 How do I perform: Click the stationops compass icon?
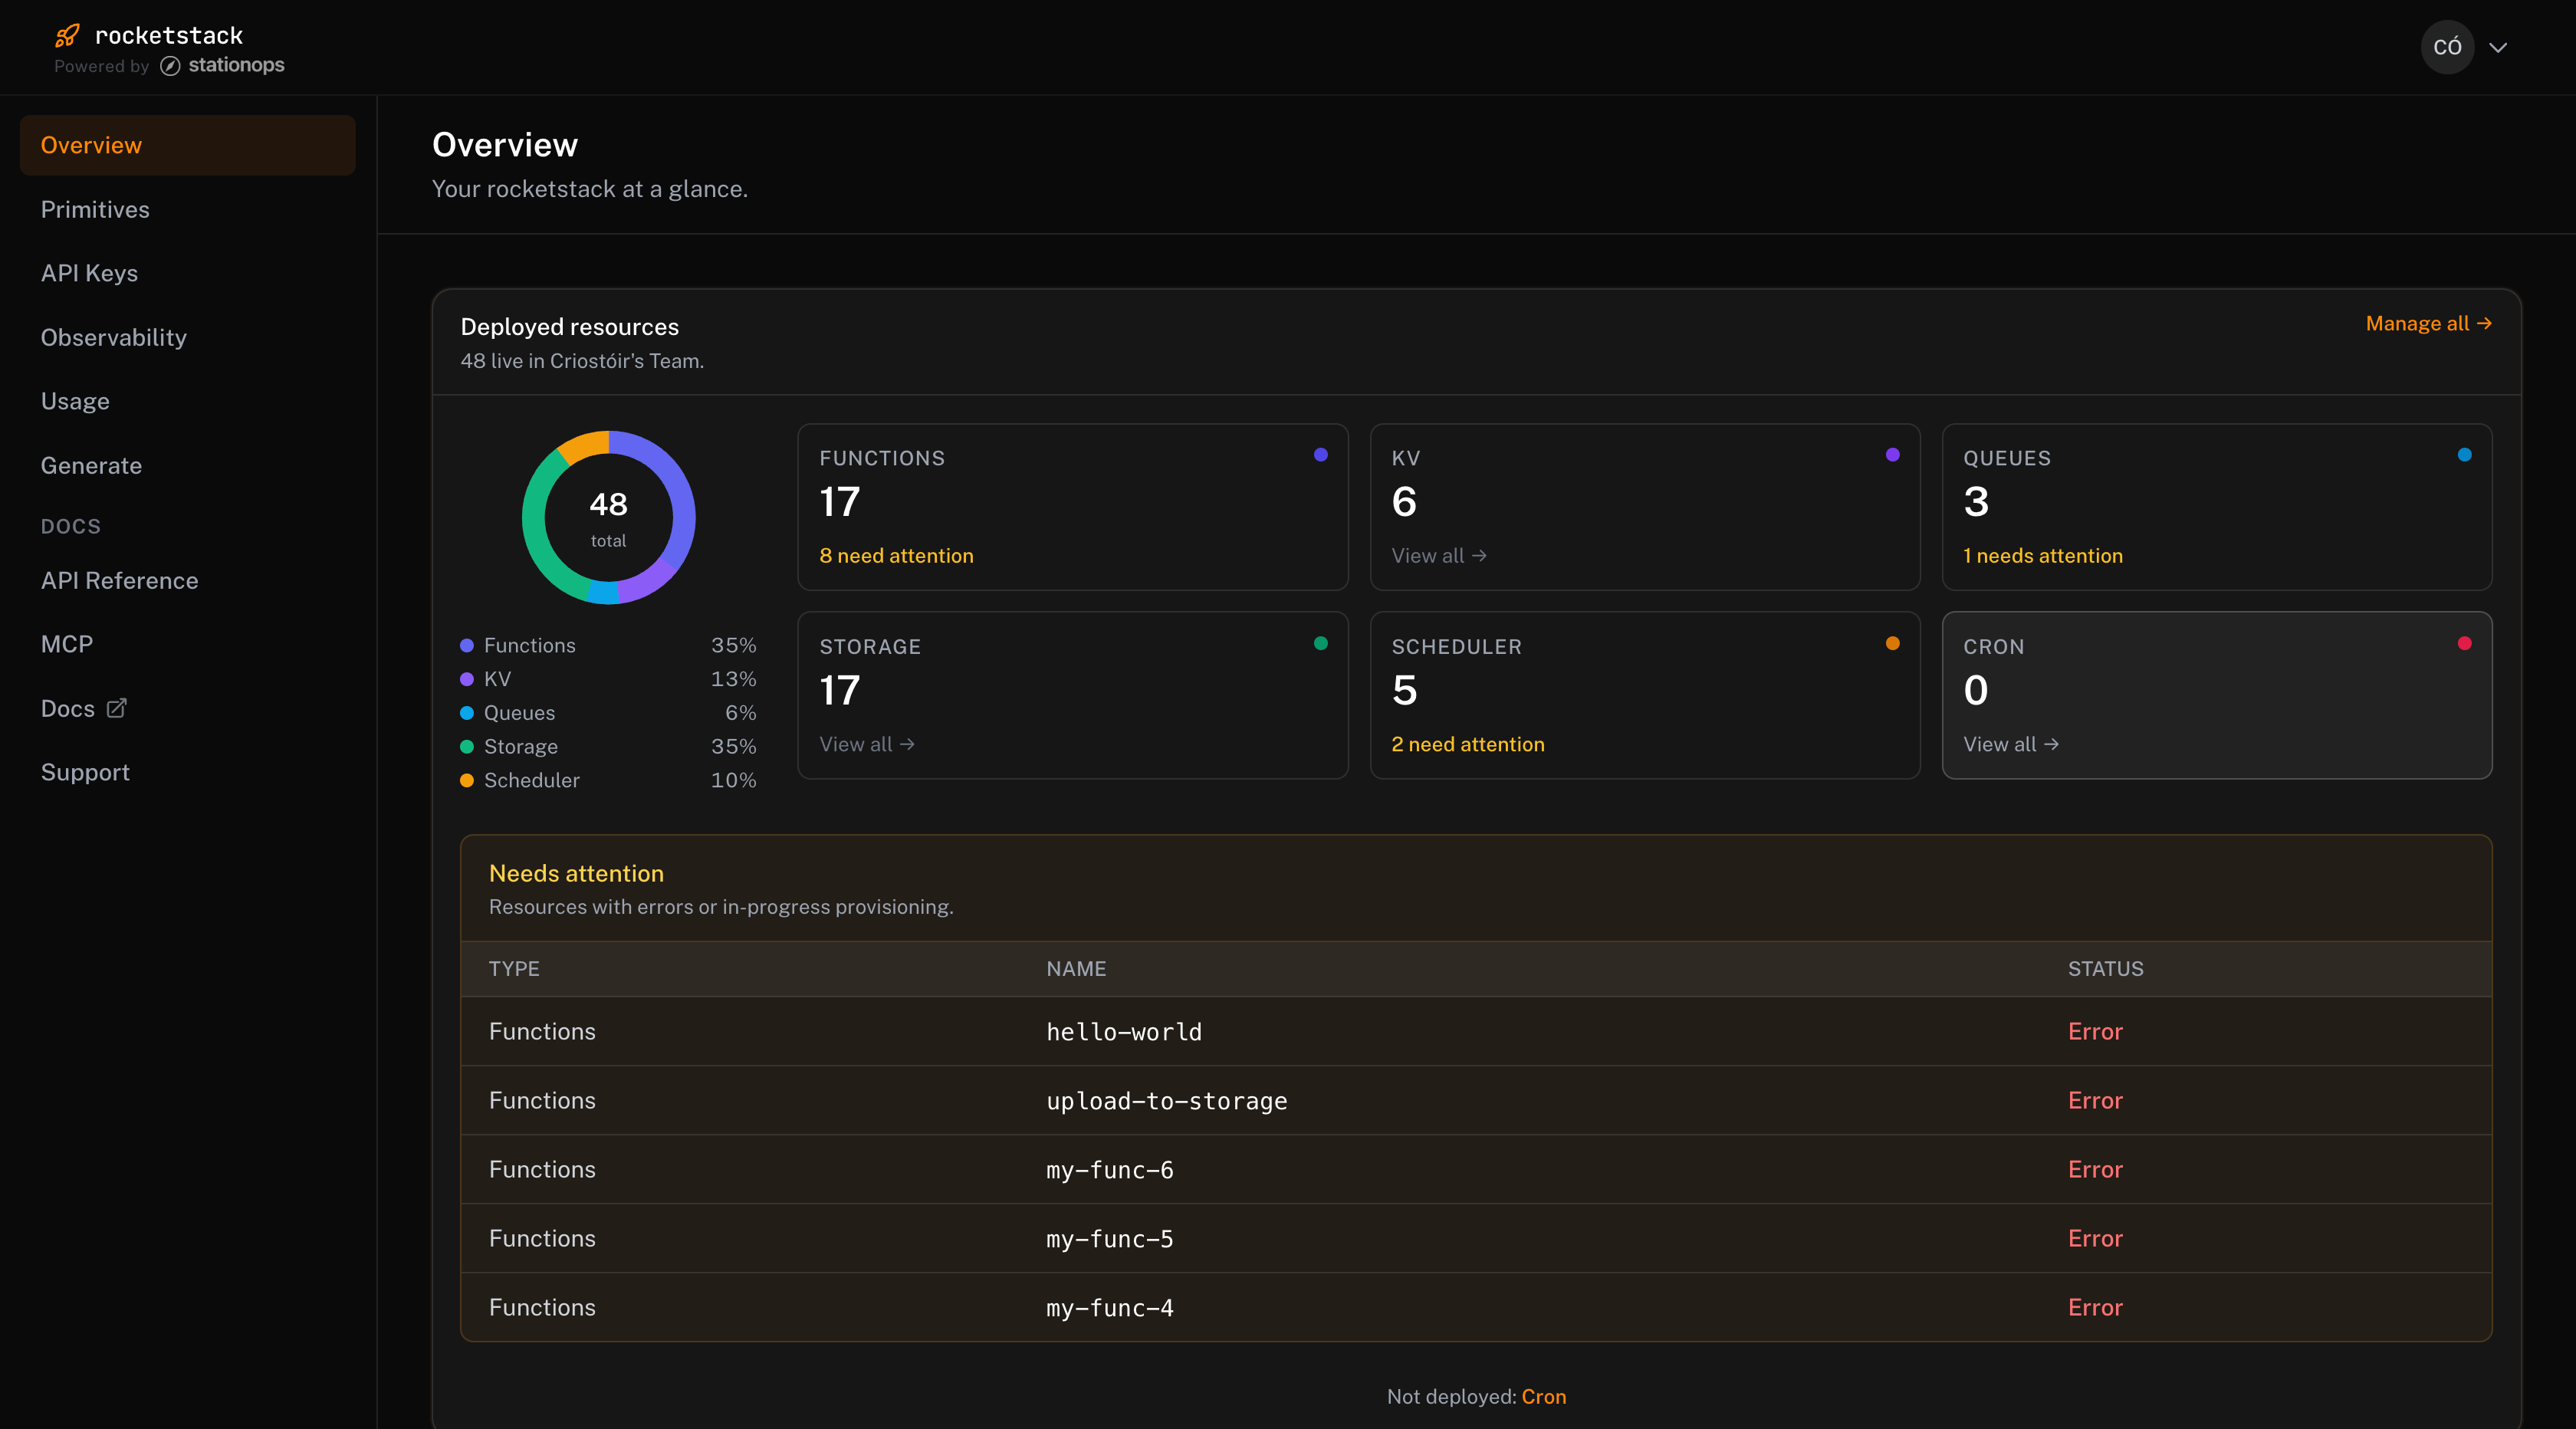[170, 66]
